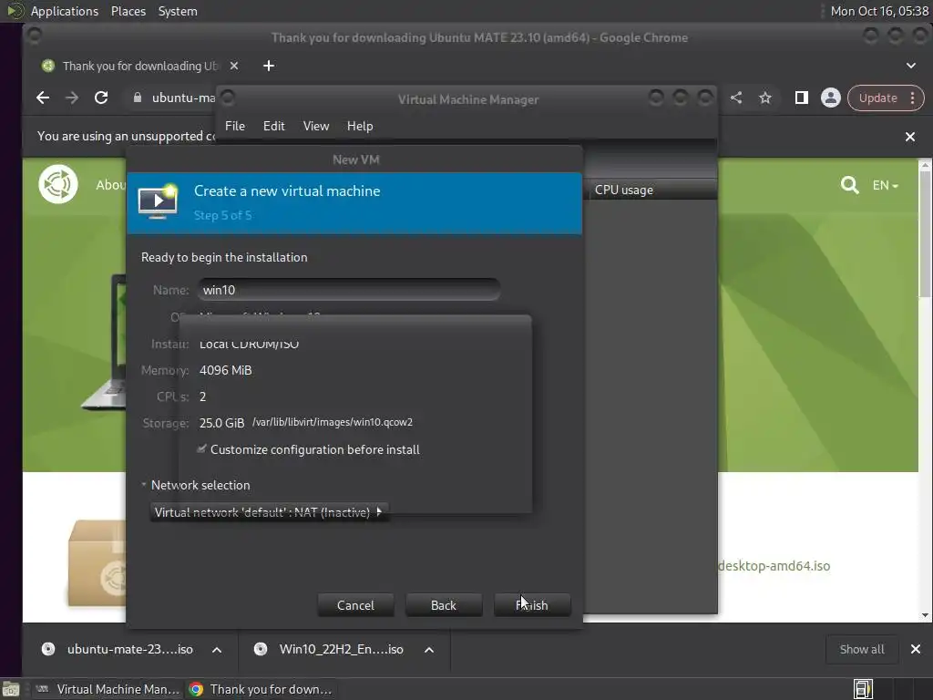This screenshot has width=933, height=700.
Task: Click the Chrome window menu button at title bar
Action: (35, 36)
